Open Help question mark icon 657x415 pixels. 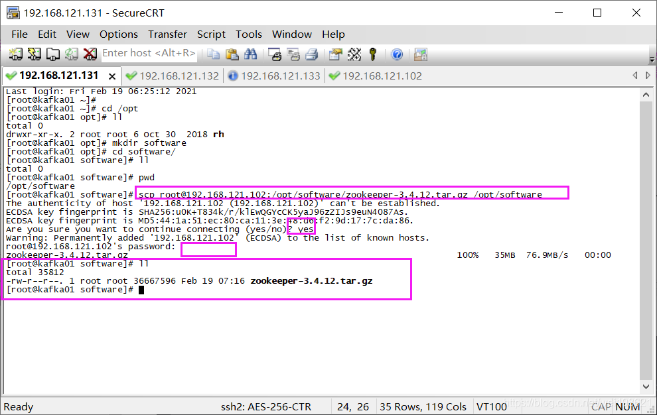coord(397,54)
